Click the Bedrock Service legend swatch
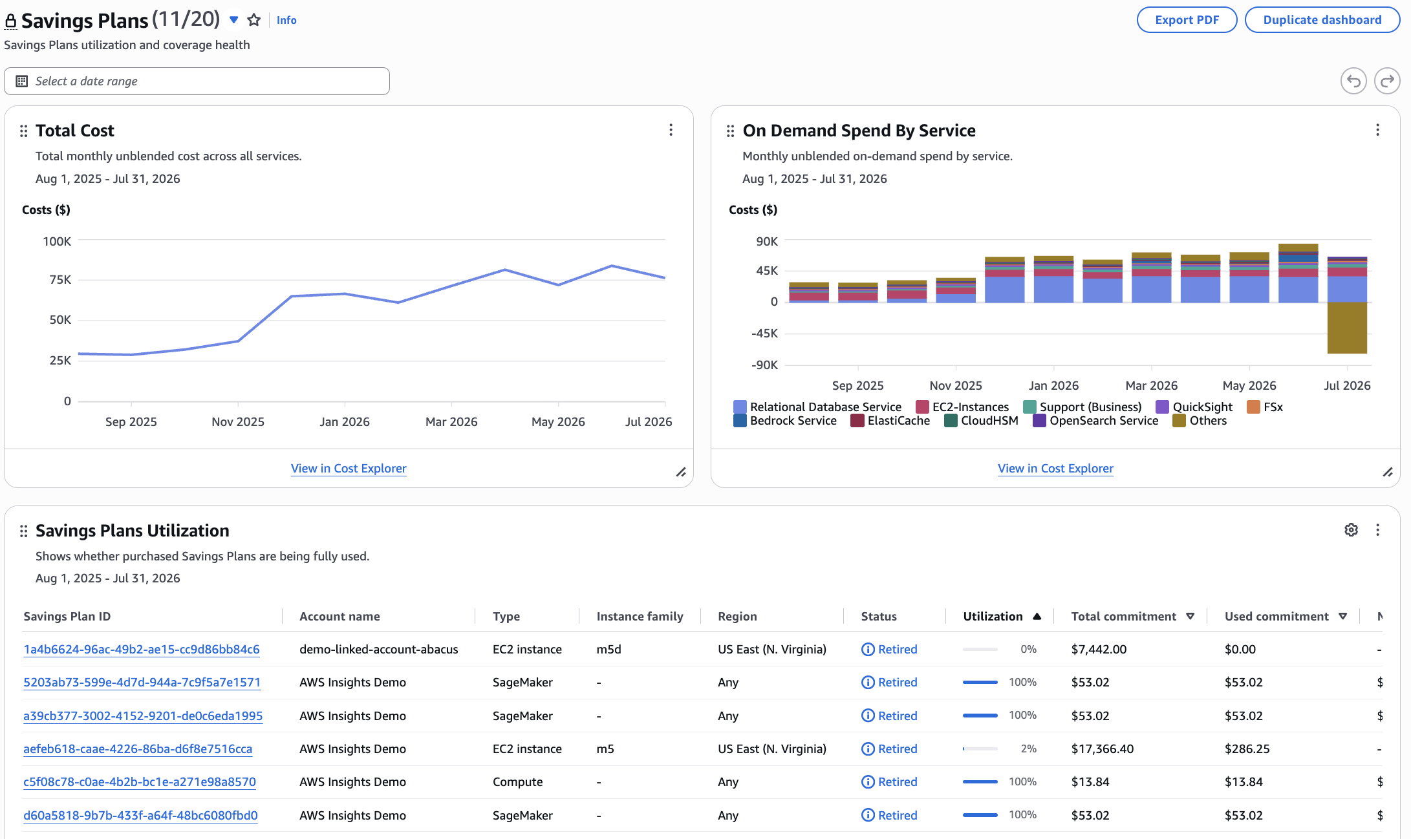 pos(740,420)
